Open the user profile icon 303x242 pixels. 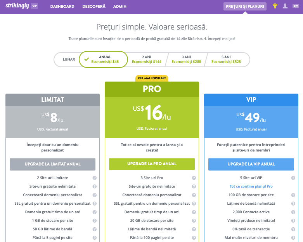tap(285, 6)
